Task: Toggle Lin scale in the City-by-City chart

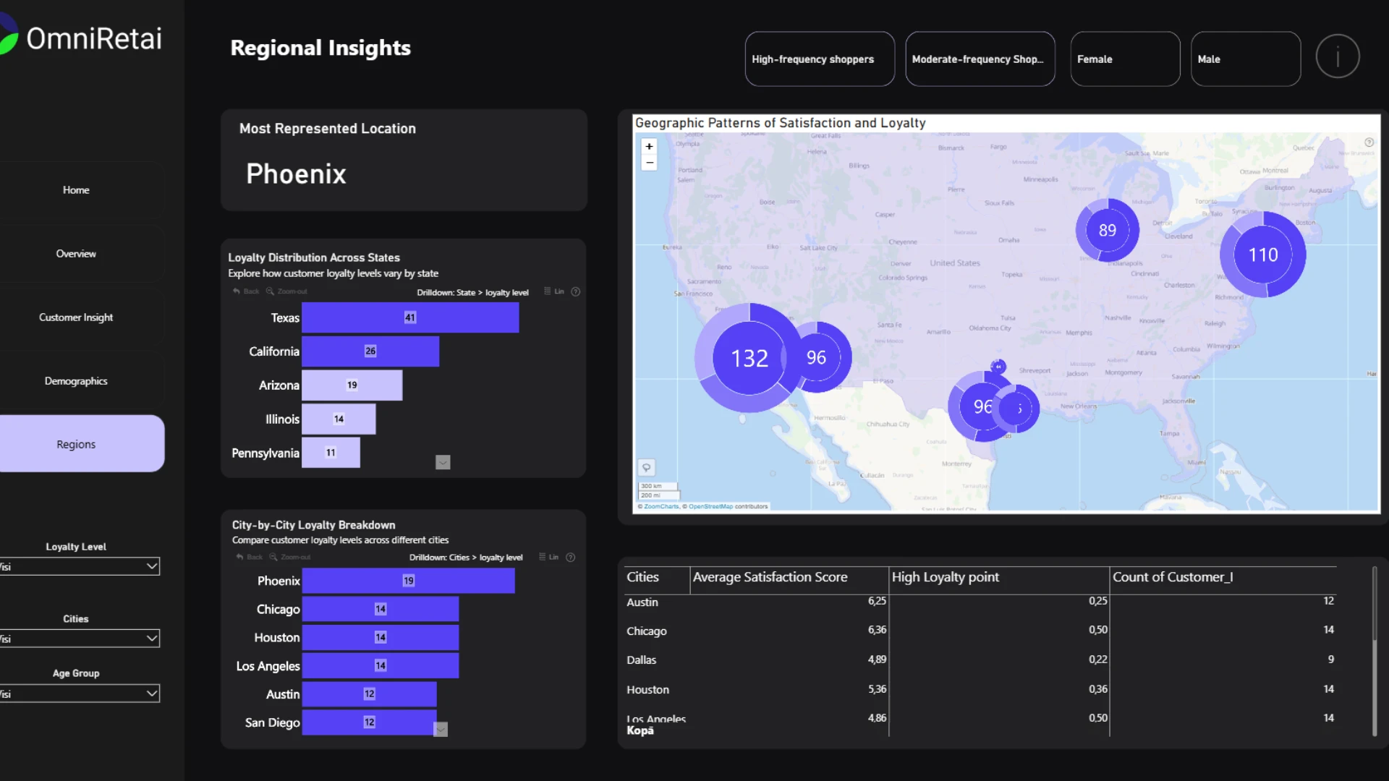Action: pos(548,557)
